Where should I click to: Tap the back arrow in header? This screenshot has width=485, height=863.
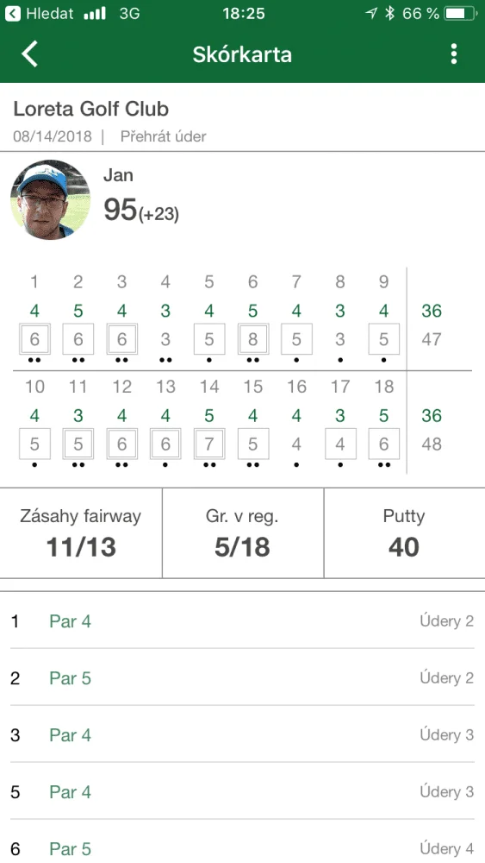coord(29,54)
